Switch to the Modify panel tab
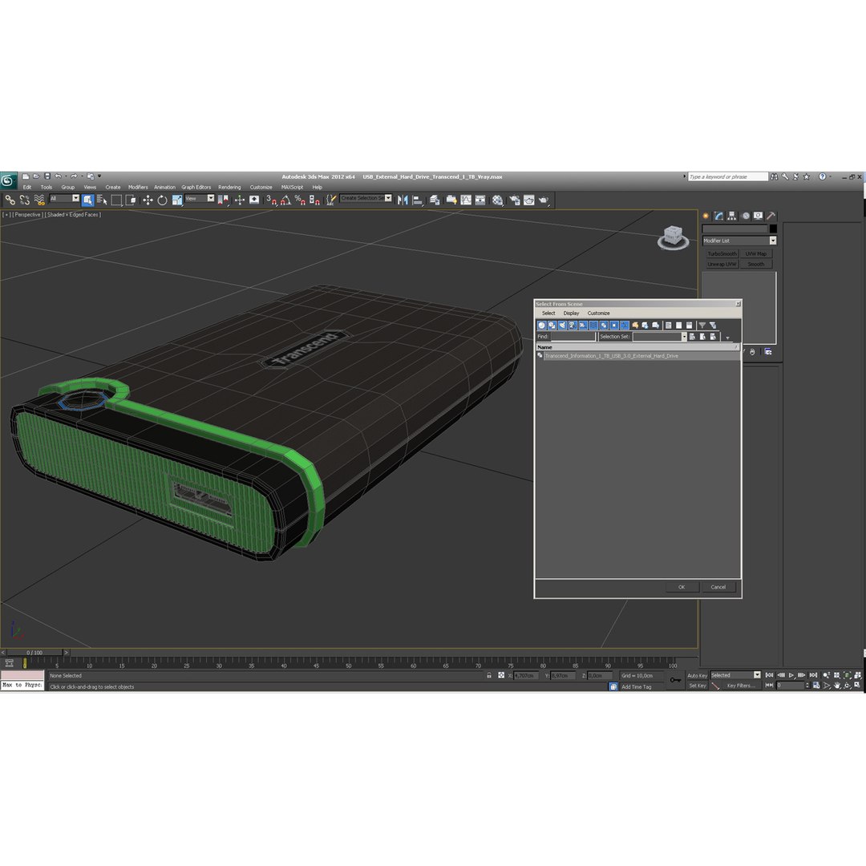The height and width of the screenshot is (866, 866). click(718, 216)
